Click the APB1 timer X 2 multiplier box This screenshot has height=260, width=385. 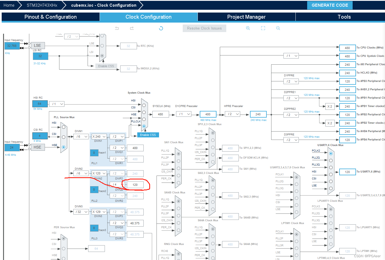[330, 106]
